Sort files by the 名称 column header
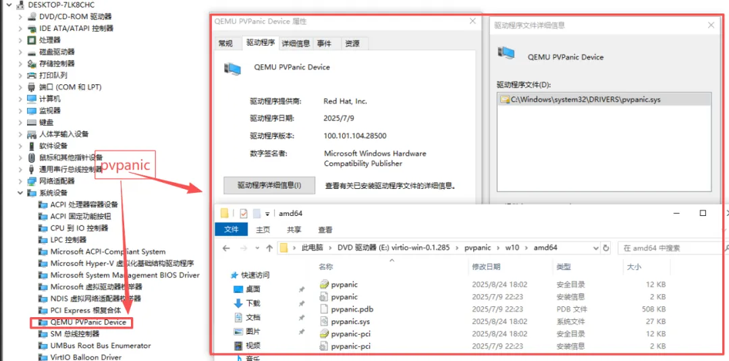 point(326,267)
